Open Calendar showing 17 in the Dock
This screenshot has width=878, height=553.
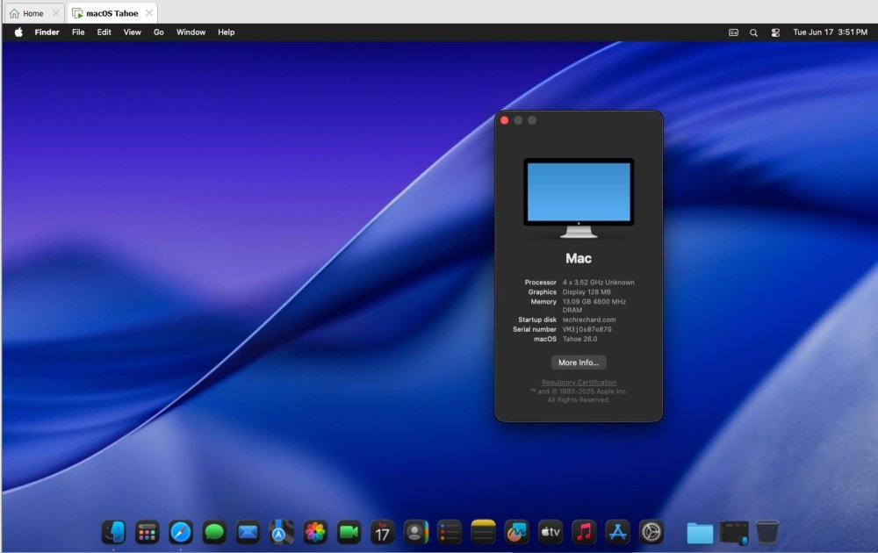tap(382, 532)
